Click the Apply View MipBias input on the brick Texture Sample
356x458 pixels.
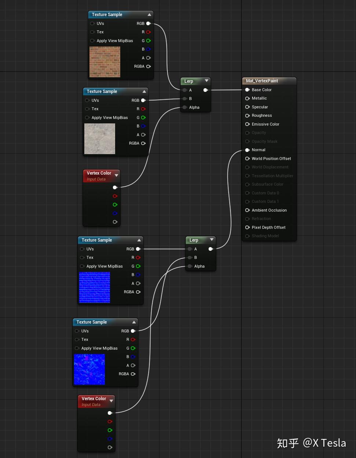(x=92, y=41)
